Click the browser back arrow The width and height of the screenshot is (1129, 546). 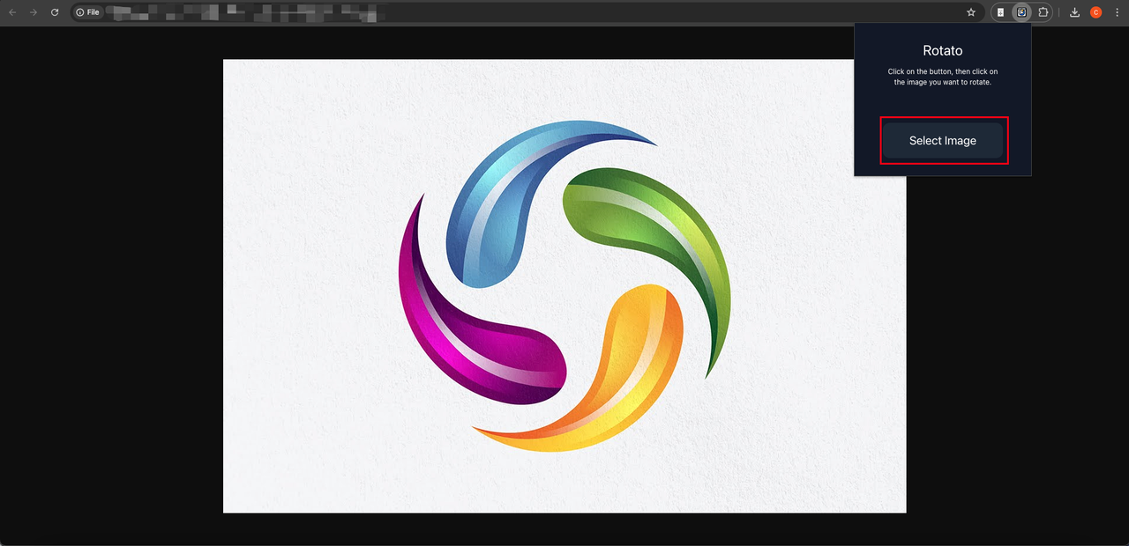point(11,12)
